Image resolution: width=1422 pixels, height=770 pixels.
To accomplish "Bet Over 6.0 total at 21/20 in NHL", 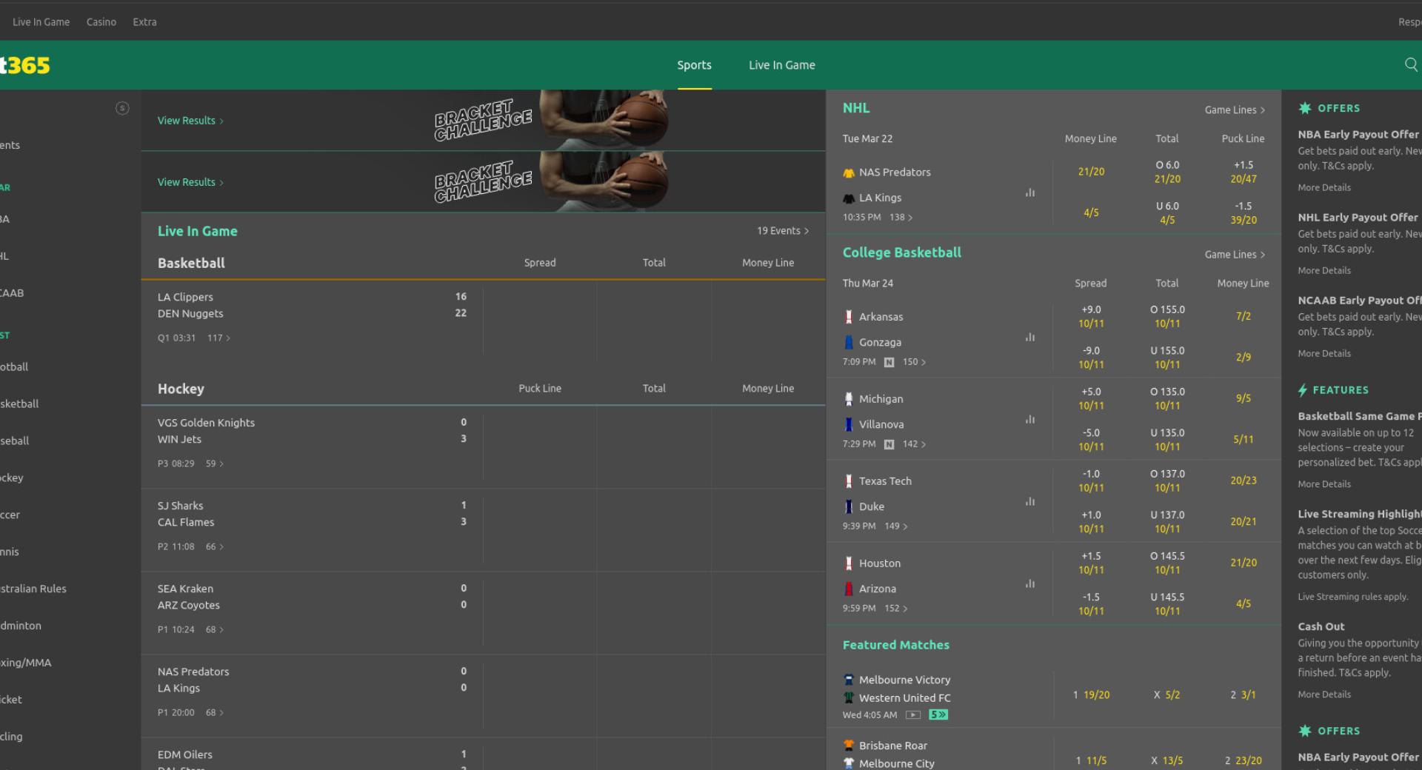I will (x=1167, y=172).
